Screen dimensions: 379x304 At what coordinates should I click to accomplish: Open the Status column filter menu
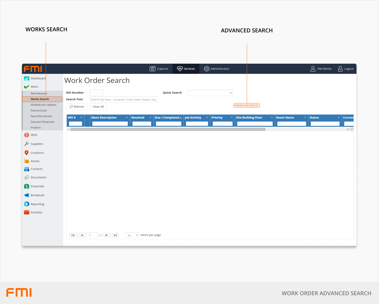pos(339,117)
